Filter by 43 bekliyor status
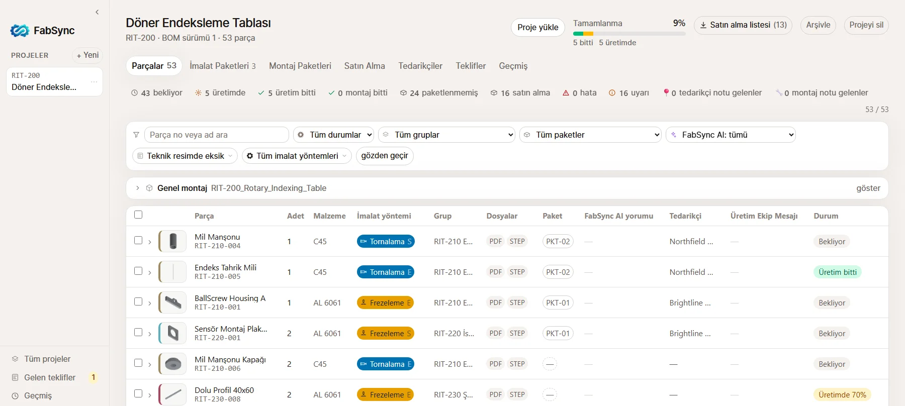This screenshot has height=406, width=905. 156,93
